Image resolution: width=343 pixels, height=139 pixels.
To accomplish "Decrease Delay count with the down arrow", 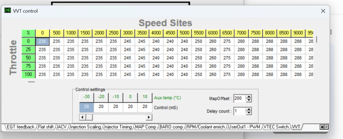I will pyautogui.click(x=249, y=113).
